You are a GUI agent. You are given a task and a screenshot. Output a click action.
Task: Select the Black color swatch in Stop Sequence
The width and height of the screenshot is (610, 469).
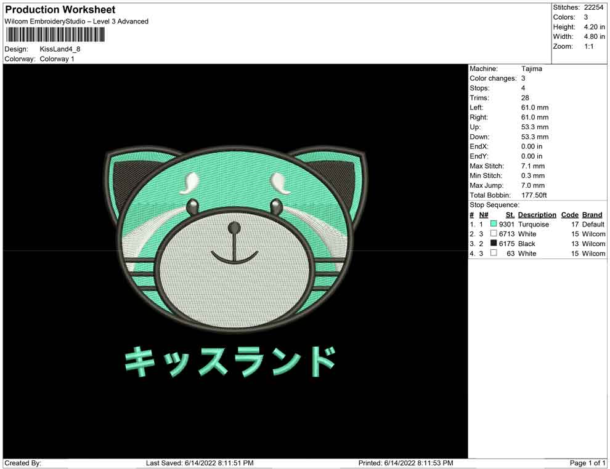click(494, 244)
